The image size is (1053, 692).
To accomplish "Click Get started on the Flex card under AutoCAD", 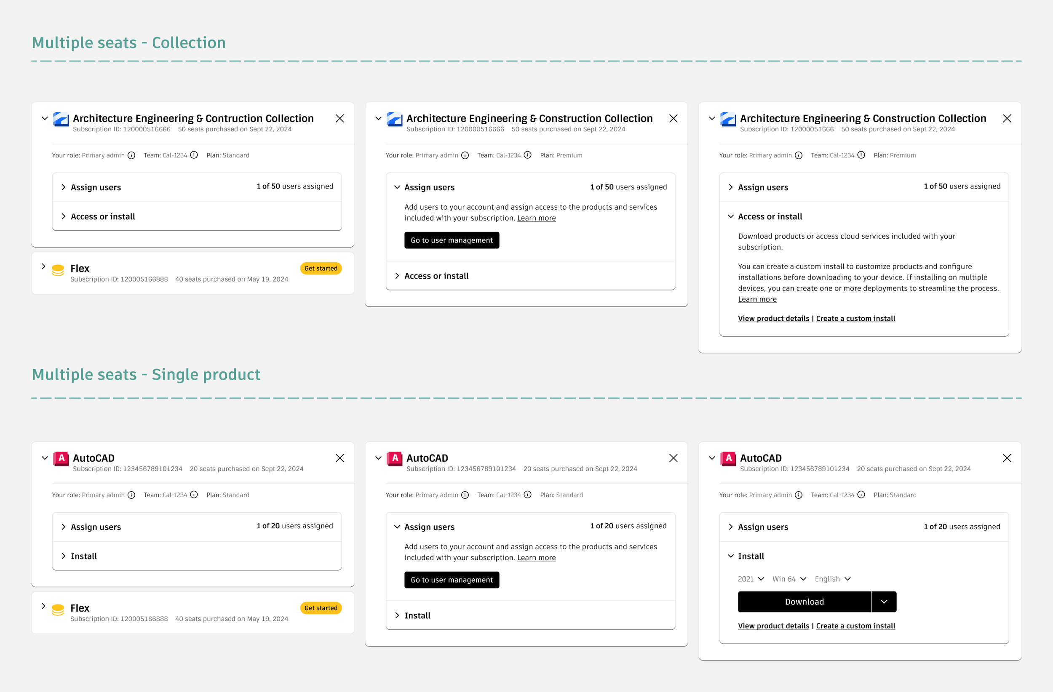I will pos(321,608).
